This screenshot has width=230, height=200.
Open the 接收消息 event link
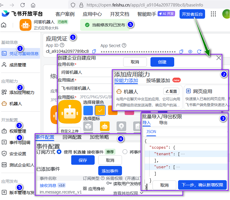[x=48, y=185]
